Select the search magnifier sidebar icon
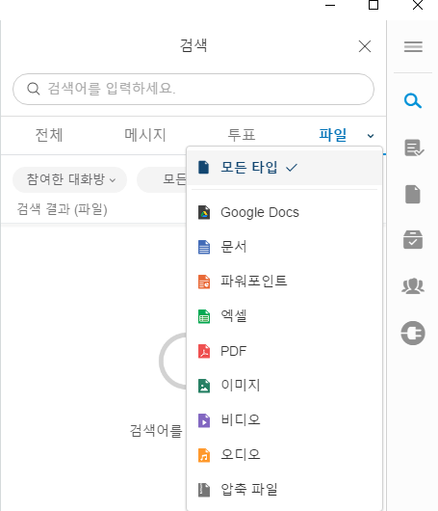The image size is (438, 511). (413, 100)
